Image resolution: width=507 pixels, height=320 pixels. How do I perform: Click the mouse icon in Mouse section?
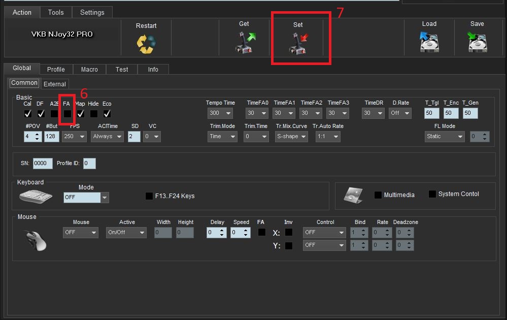(35, 239)
